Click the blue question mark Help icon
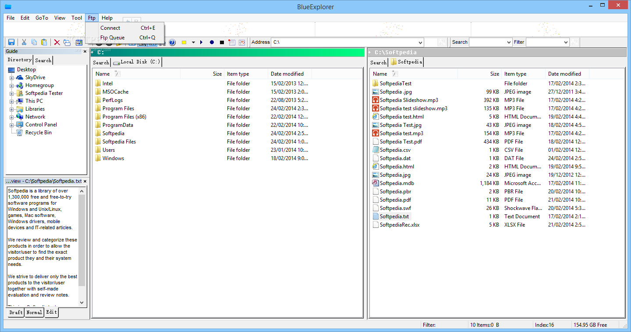631x332 pixels. [x=172, y=42]
